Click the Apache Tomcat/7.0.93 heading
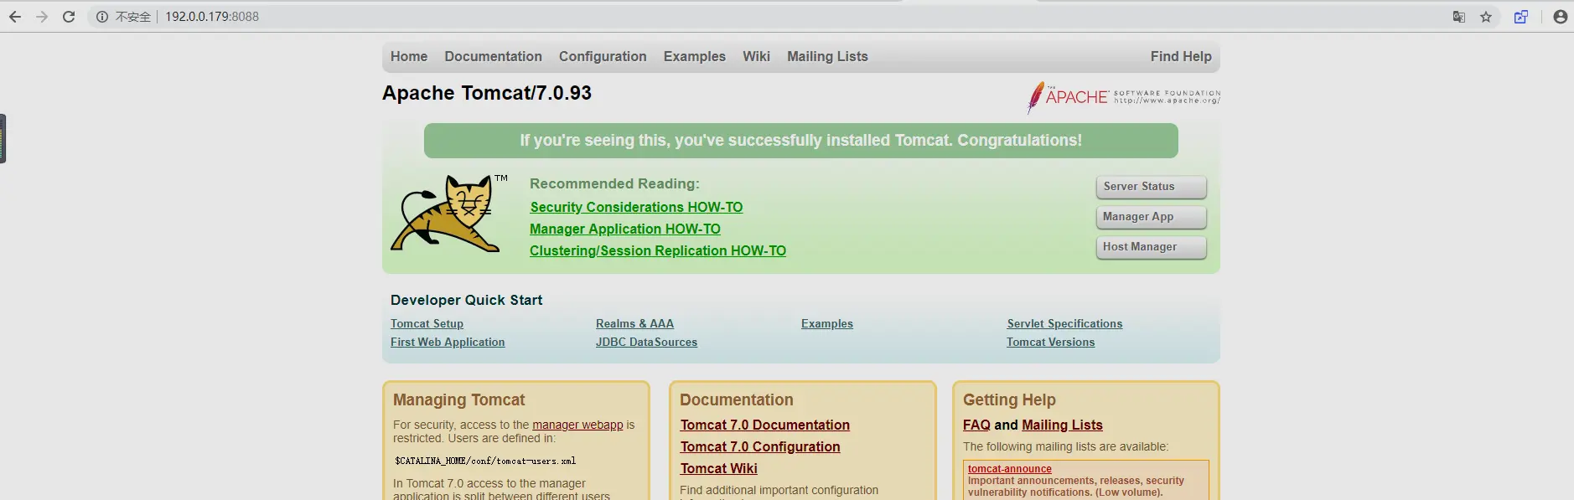The width and height of the screenshot is (1574, 500). 487,93
